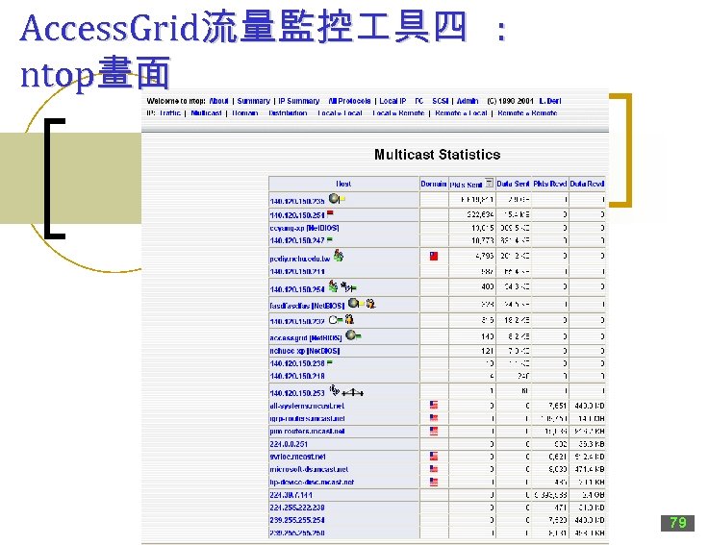Open the pim-routers.mcast.net host link

pyautogui.click(x=308, y=432)
